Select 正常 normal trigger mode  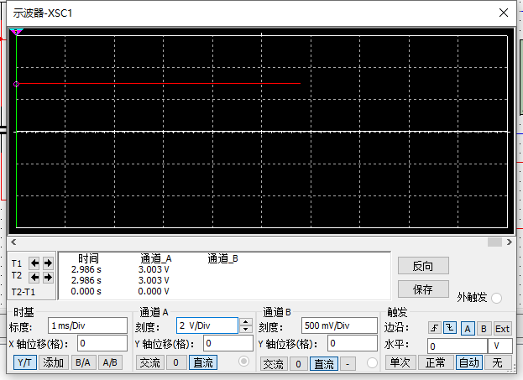click(436, 362)
